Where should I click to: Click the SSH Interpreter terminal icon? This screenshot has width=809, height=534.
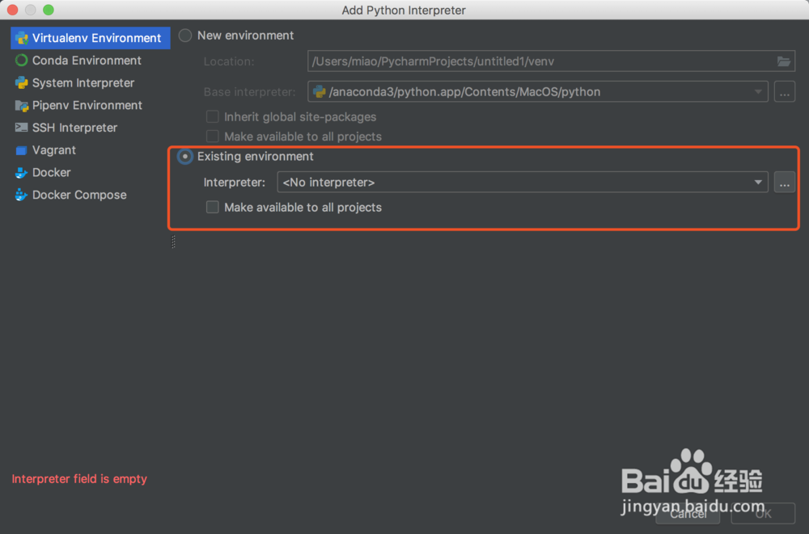click(x=22, y=128)
